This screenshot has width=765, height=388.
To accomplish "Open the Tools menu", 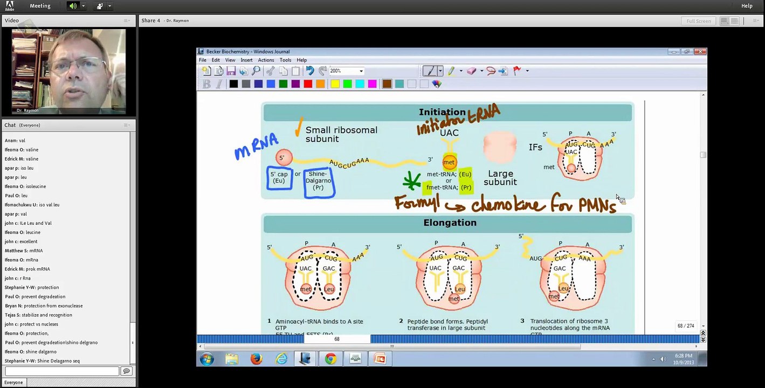I will pyautogui.click(x=285, y=60).
